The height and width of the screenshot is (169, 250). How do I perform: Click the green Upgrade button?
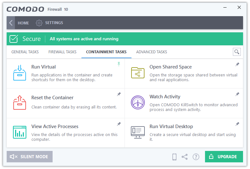[224, 157]
